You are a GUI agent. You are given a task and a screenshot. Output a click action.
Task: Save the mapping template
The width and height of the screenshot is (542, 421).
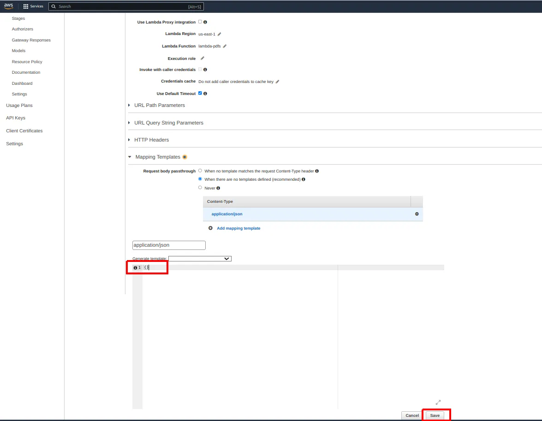[435, 415]
